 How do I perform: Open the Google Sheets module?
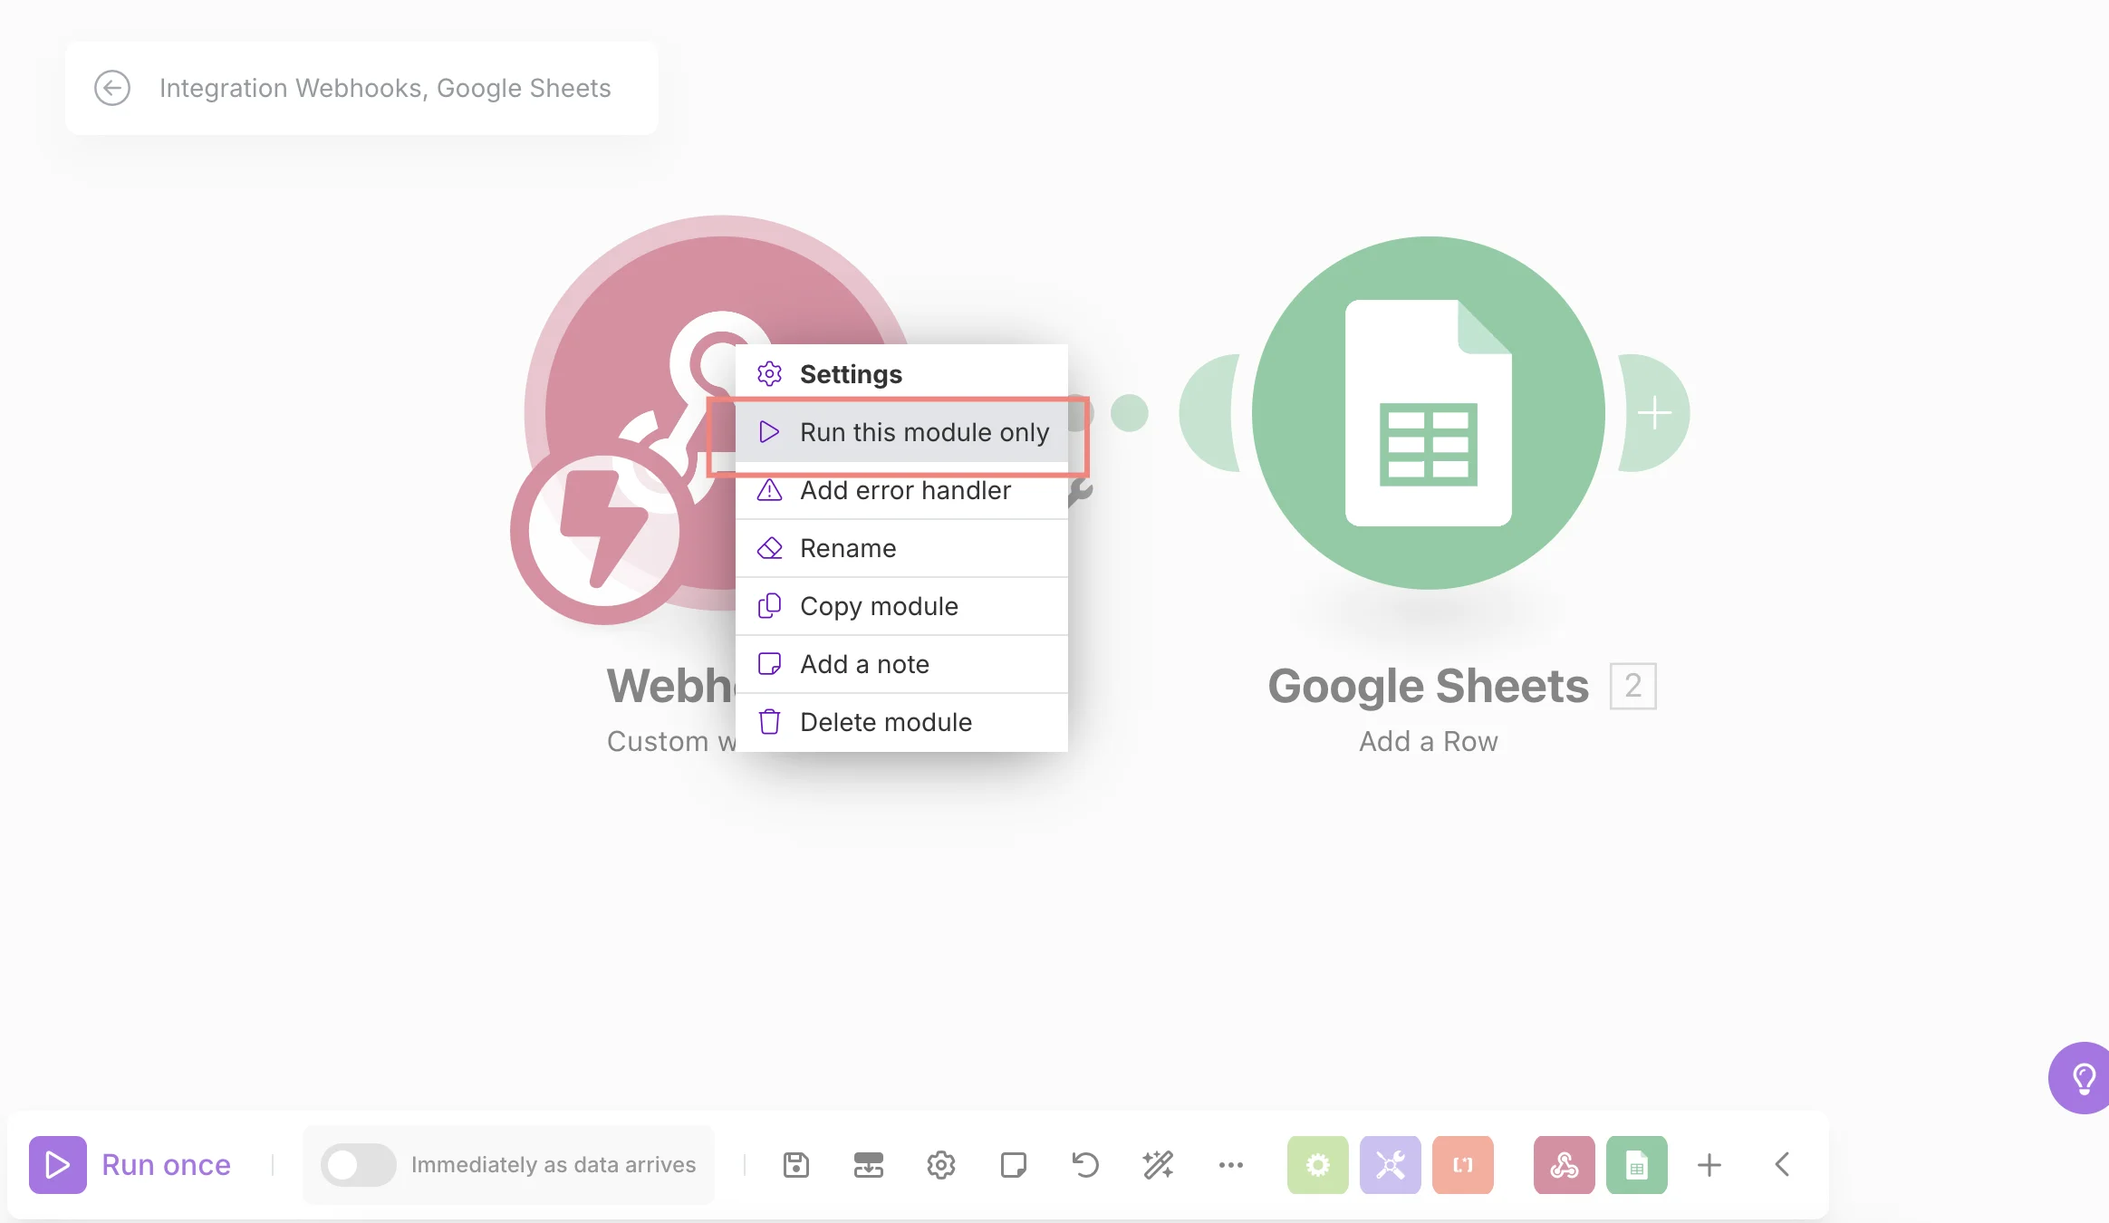tap(1429, 413)
